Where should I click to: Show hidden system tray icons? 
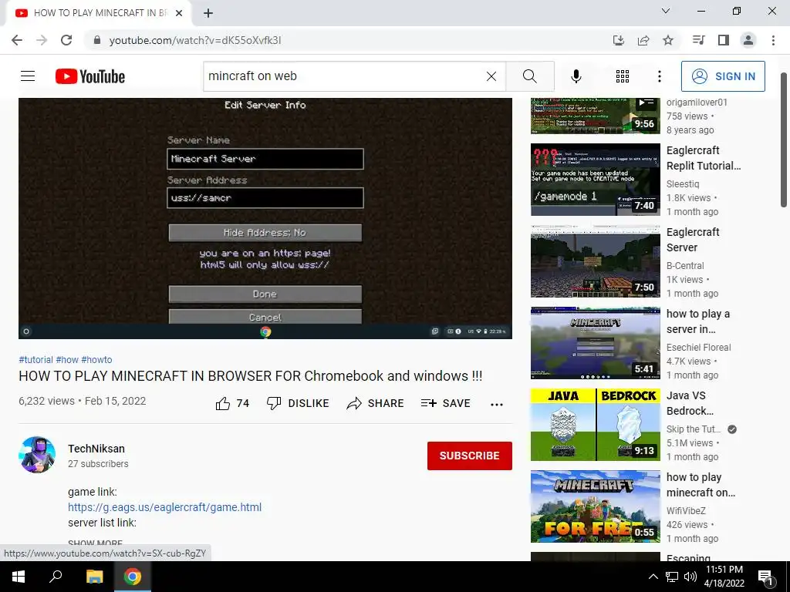[653, 577]
